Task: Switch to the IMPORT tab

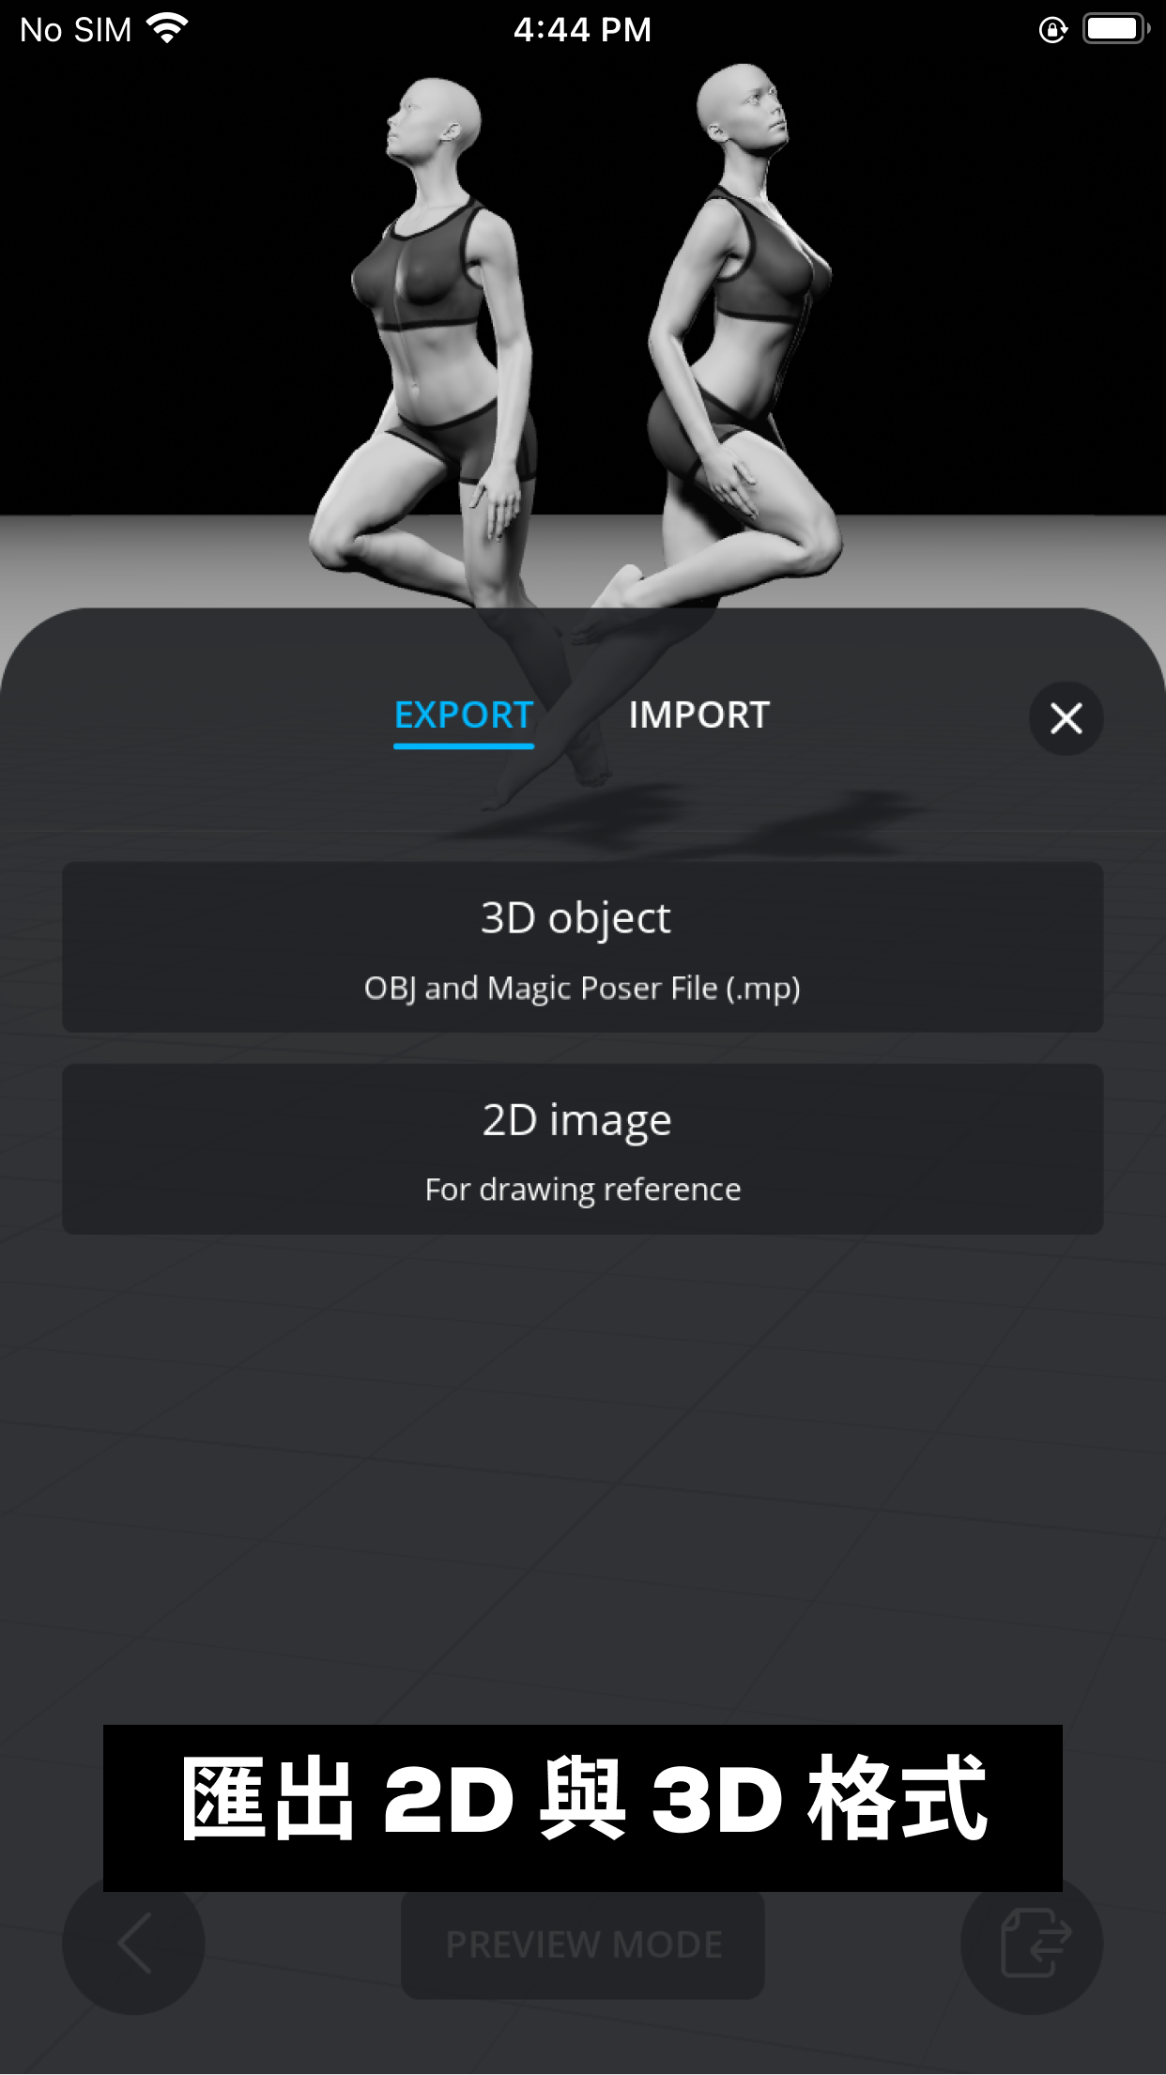Action: click(x=698, y=715)
